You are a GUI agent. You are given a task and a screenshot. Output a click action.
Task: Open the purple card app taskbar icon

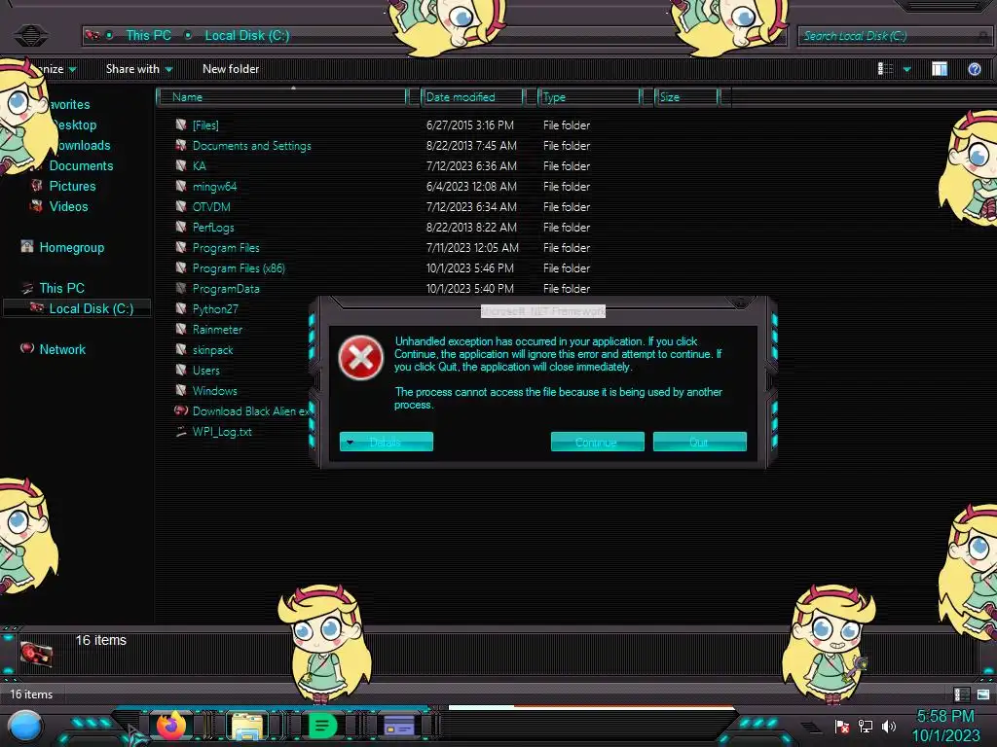[x=399, y=726]
